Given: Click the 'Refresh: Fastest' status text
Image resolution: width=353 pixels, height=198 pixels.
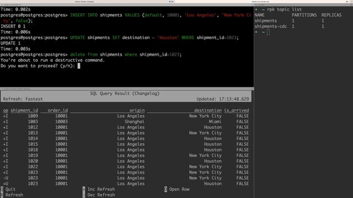Looking at the screenshot, I should (23, 99).
